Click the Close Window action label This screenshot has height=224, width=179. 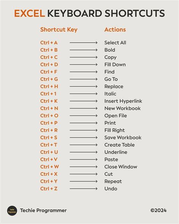point(121,166)
